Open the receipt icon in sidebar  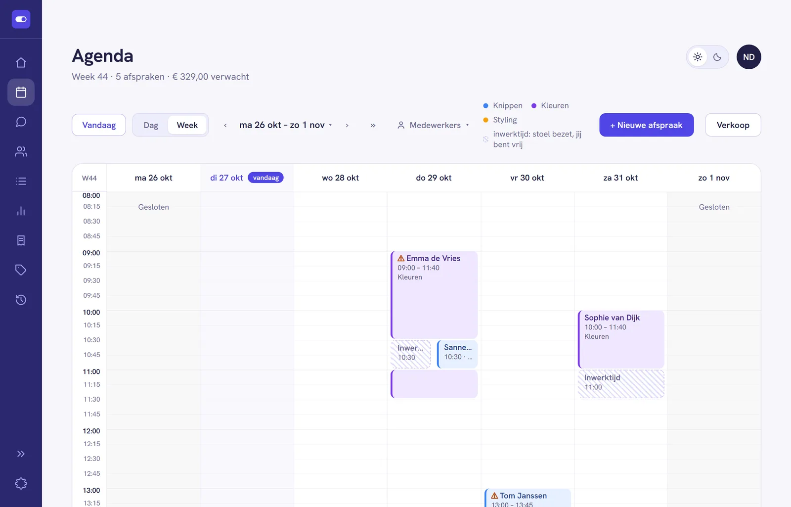(21, 240)
